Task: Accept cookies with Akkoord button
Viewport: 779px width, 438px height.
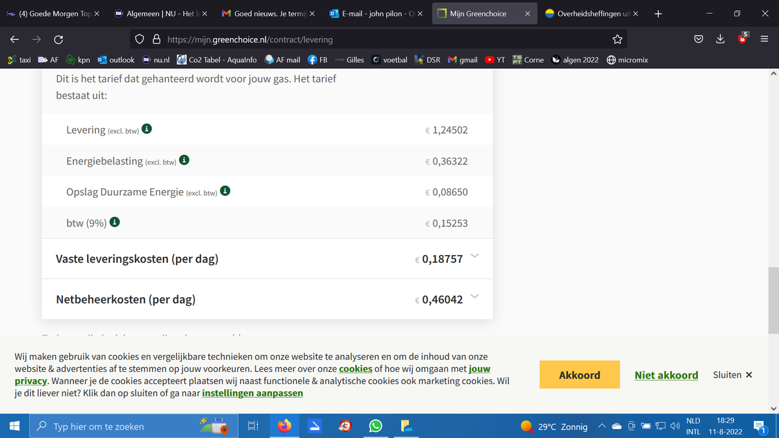Action: [579, 374]
